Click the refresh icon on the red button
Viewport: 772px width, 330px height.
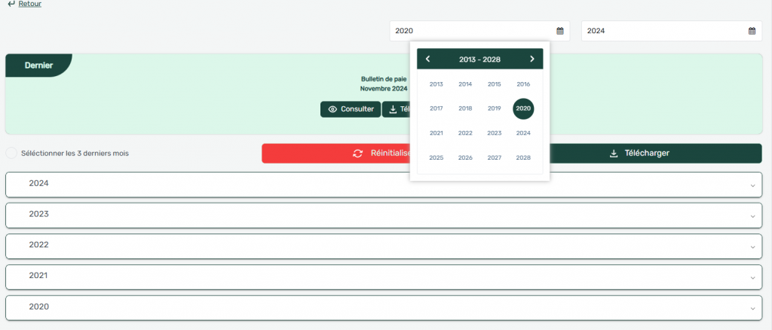click(x=358, y=153)
